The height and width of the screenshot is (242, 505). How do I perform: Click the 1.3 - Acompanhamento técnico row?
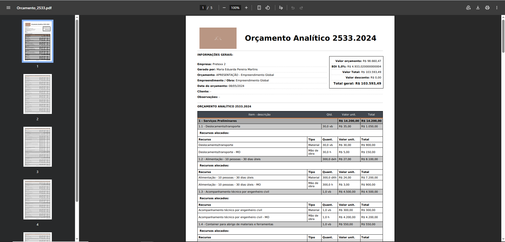(290, 192)
